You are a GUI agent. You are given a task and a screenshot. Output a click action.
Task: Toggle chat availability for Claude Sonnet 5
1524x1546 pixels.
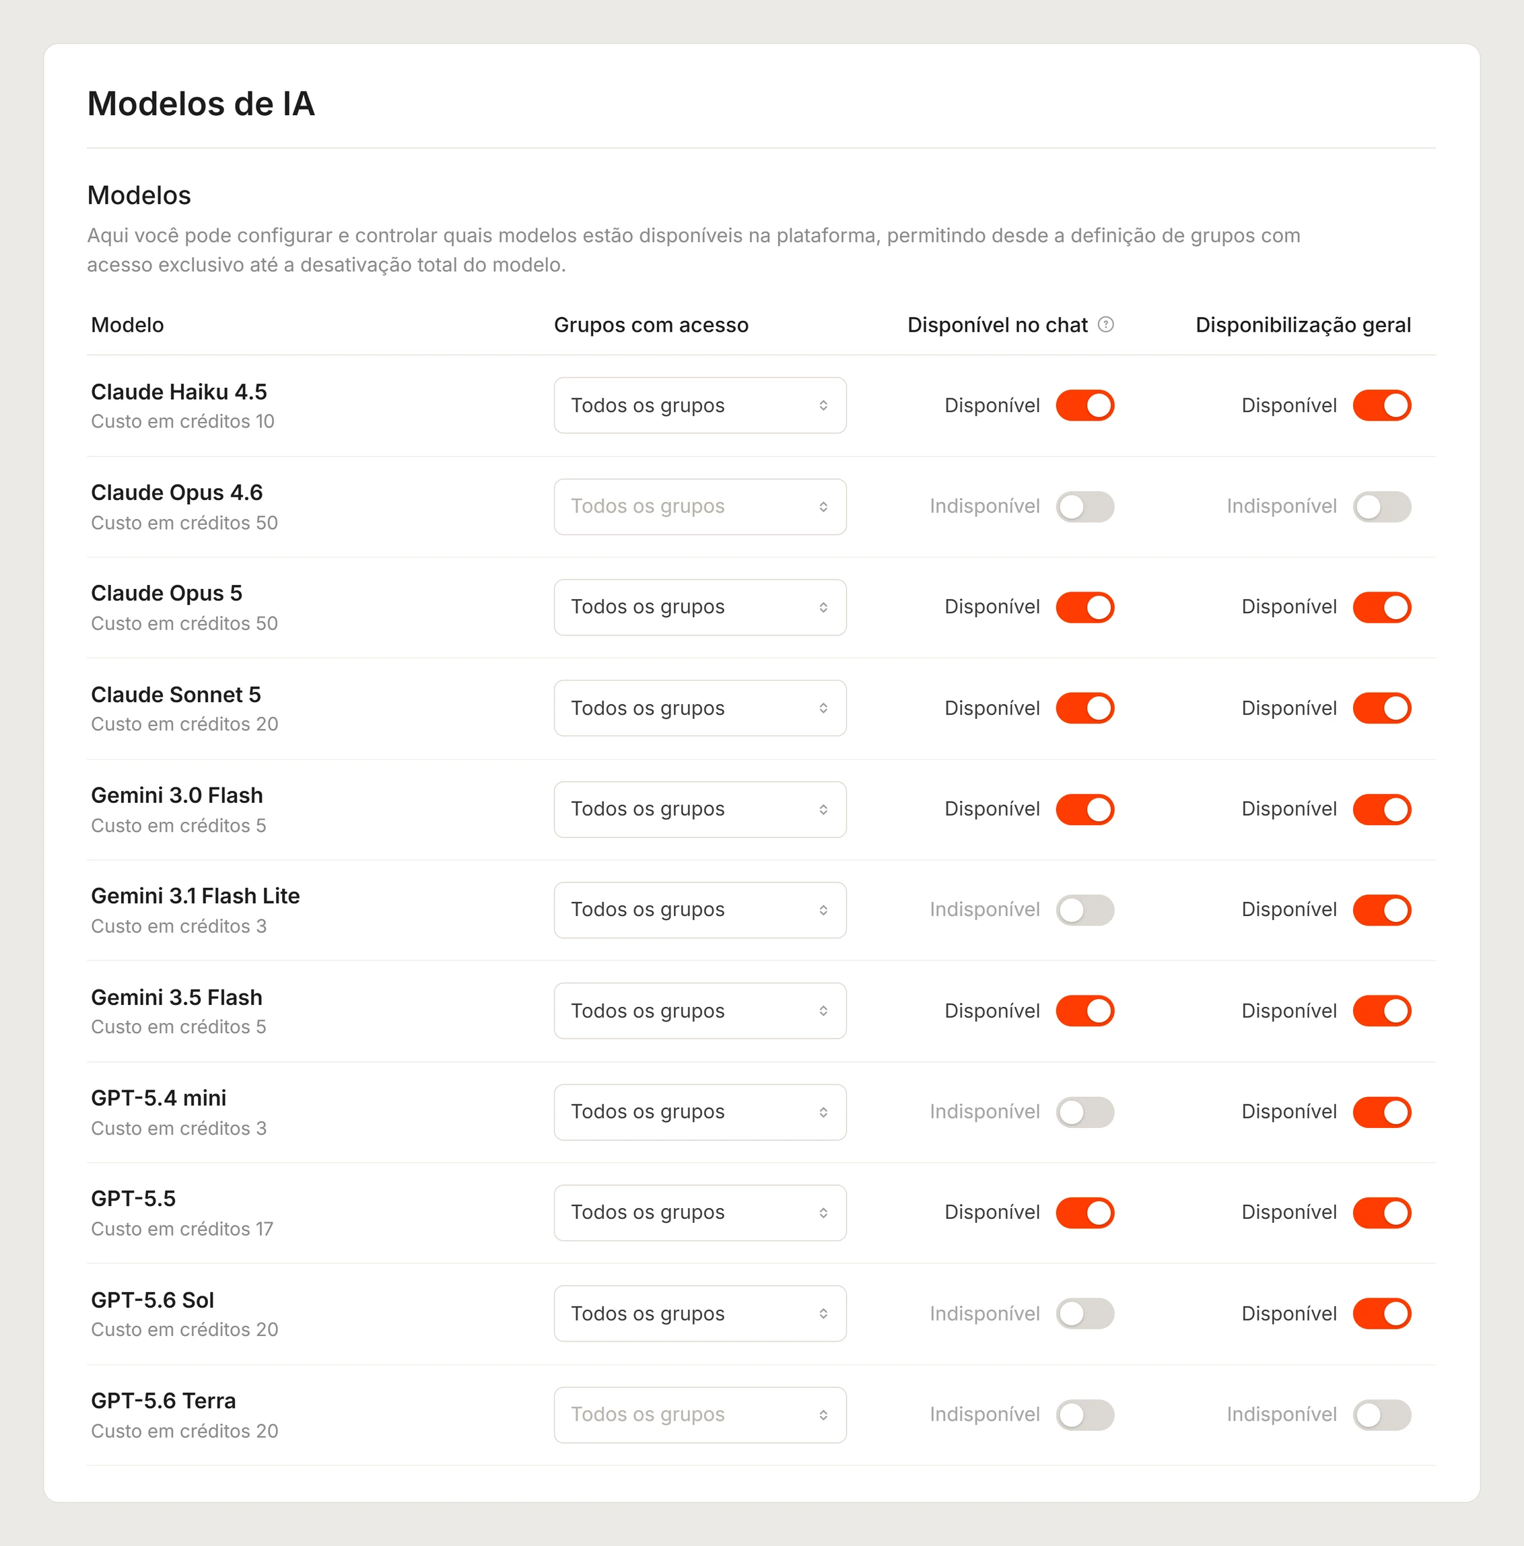coord(1084,708)
